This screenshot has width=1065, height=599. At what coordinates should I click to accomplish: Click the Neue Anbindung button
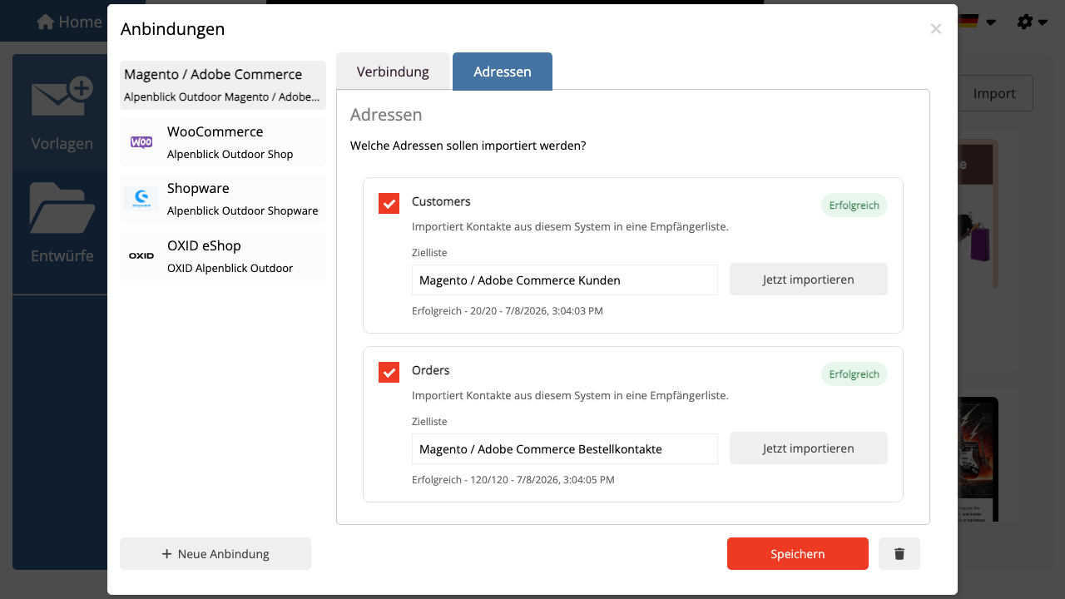tap(215, 554)
